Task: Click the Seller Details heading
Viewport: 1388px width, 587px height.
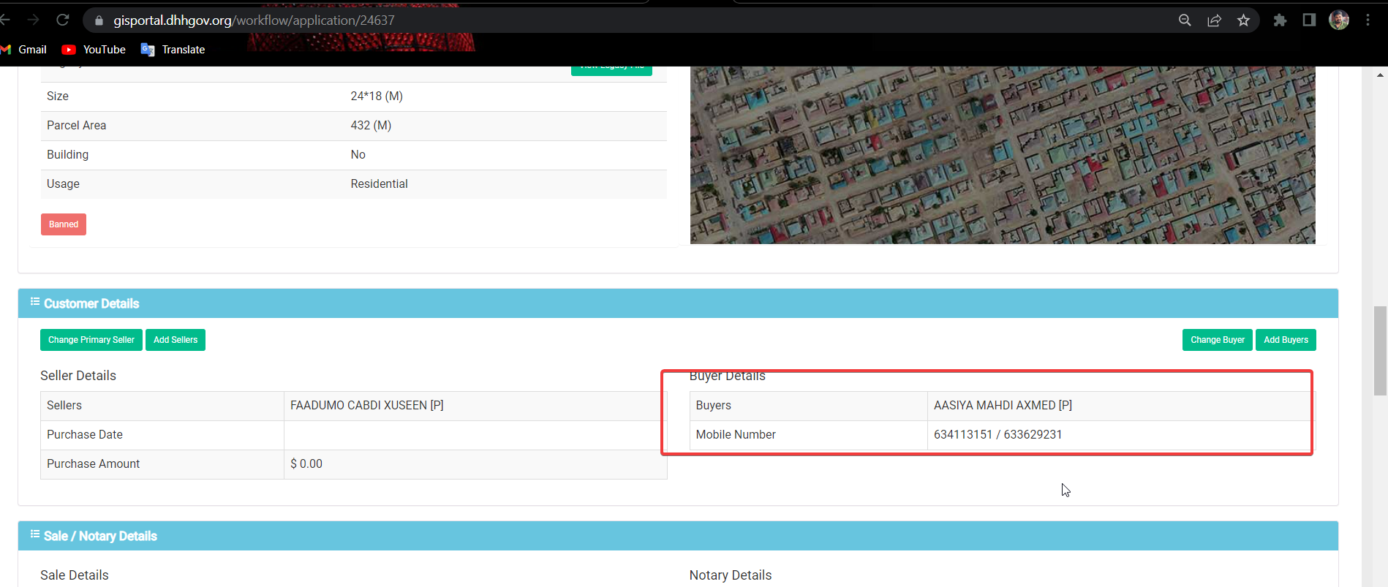Action: click(78, 376)
